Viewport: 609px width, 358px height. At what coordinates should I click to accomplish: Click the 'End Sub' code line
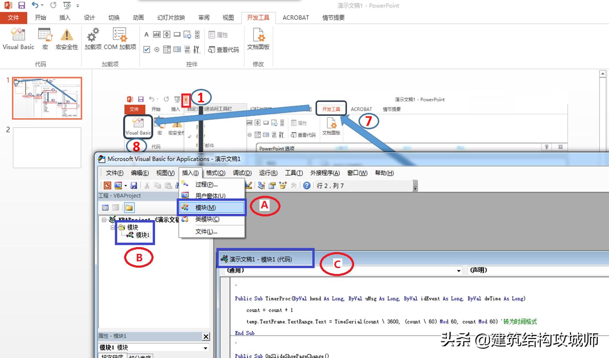(x=245, y=333)
